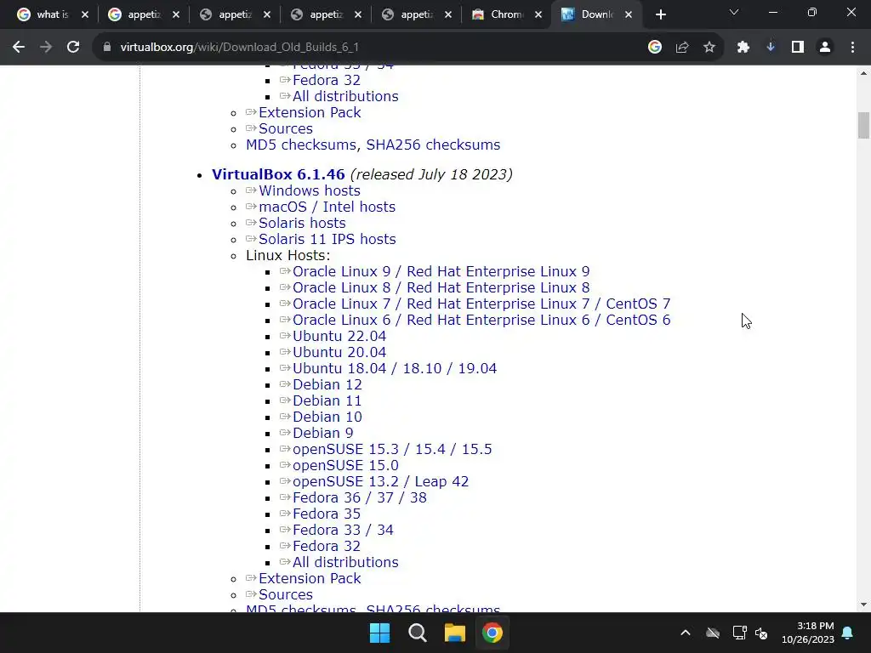Open openSUSE 15.0 link
Screen dimensions: 871x653
345,465
